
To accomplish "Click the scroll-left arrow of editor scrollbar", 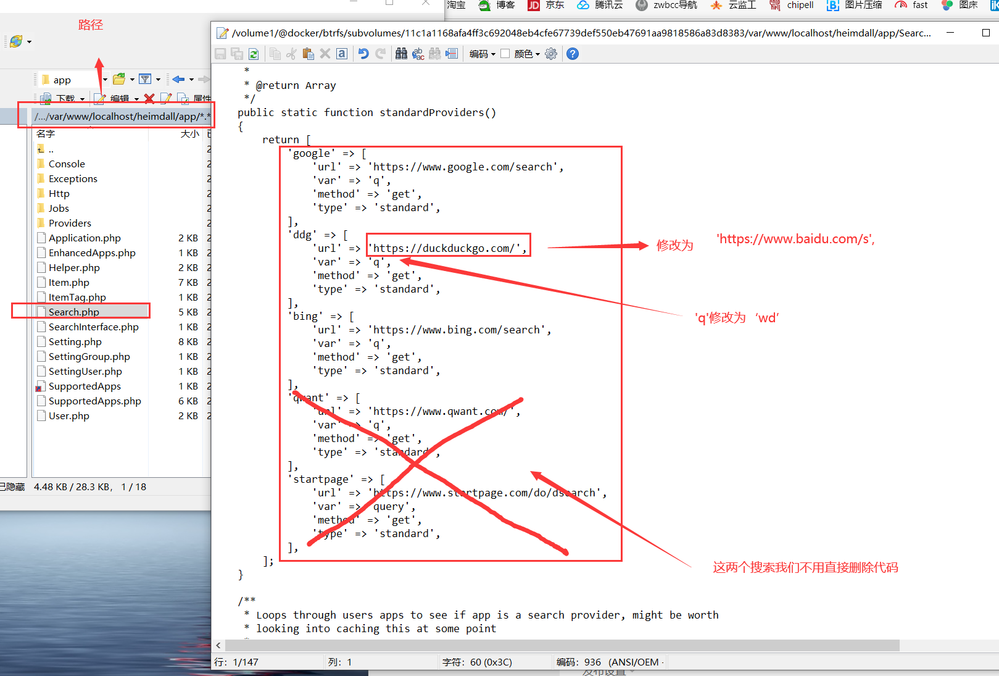I will [x=218, y=645].
